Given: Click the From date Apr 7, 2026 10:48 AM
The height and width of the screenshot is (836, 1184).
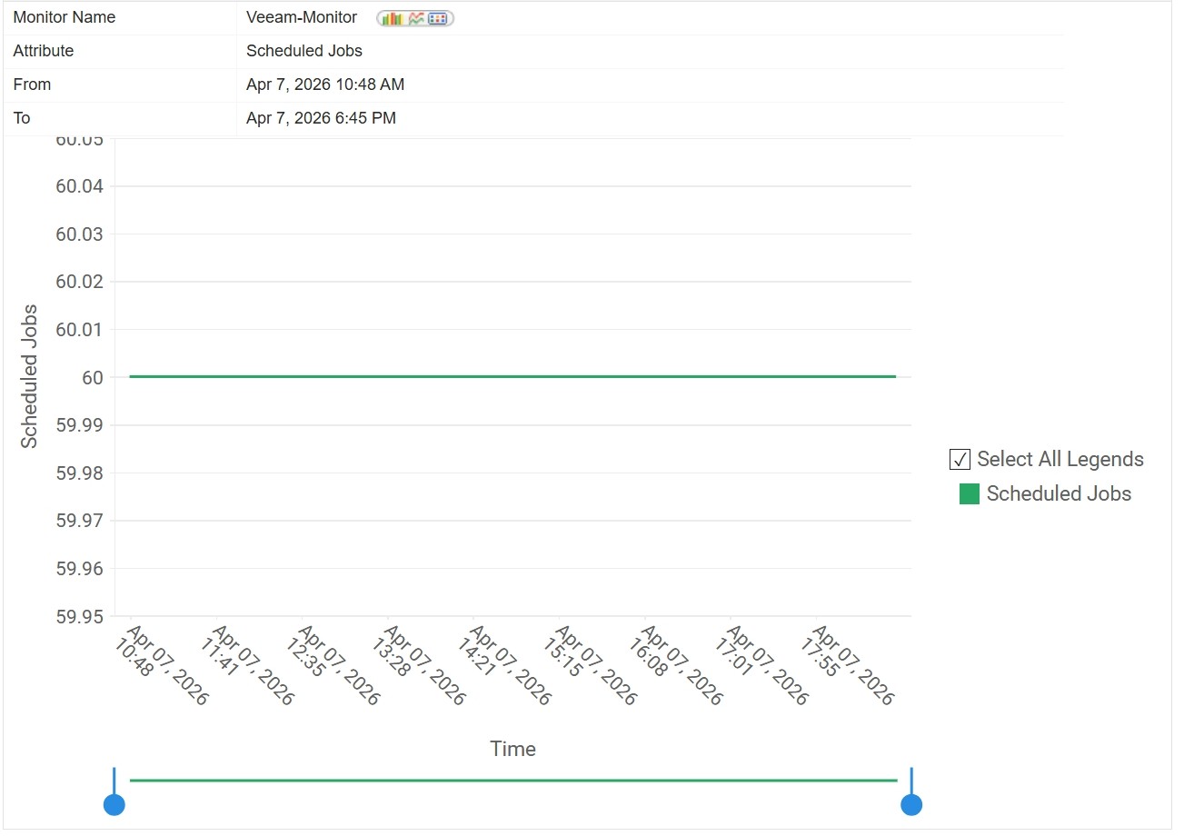Looking at the screenshot, I should (324, 85).
